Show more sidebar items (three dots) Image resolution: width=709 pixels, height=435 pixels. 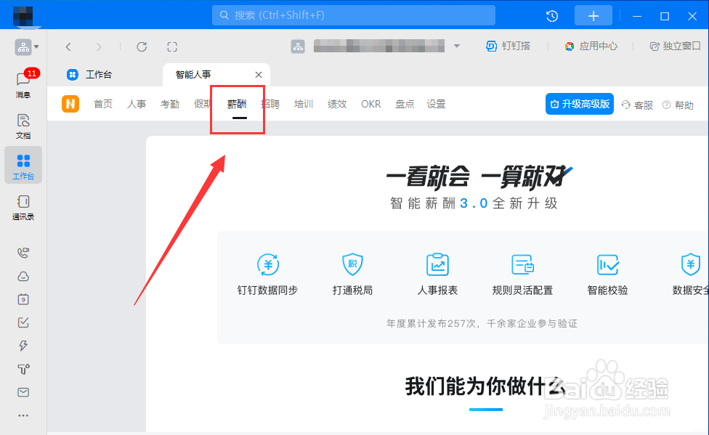tap(23, 415)
